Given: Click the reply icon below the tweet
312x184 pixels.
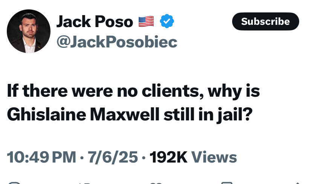Looking at the screenshot, I should (x=14, y=183).
